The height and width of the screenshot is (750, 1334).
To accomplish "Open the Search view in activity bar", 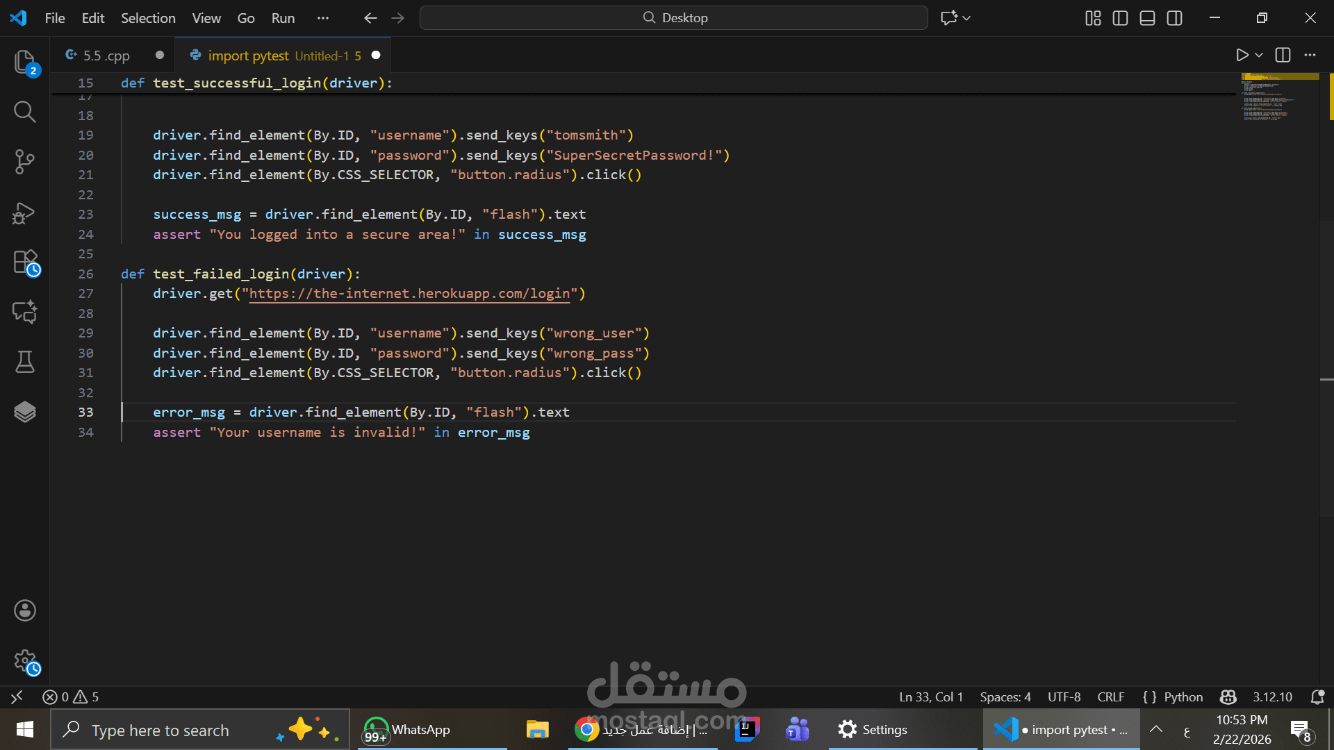I will coord(25,112).
